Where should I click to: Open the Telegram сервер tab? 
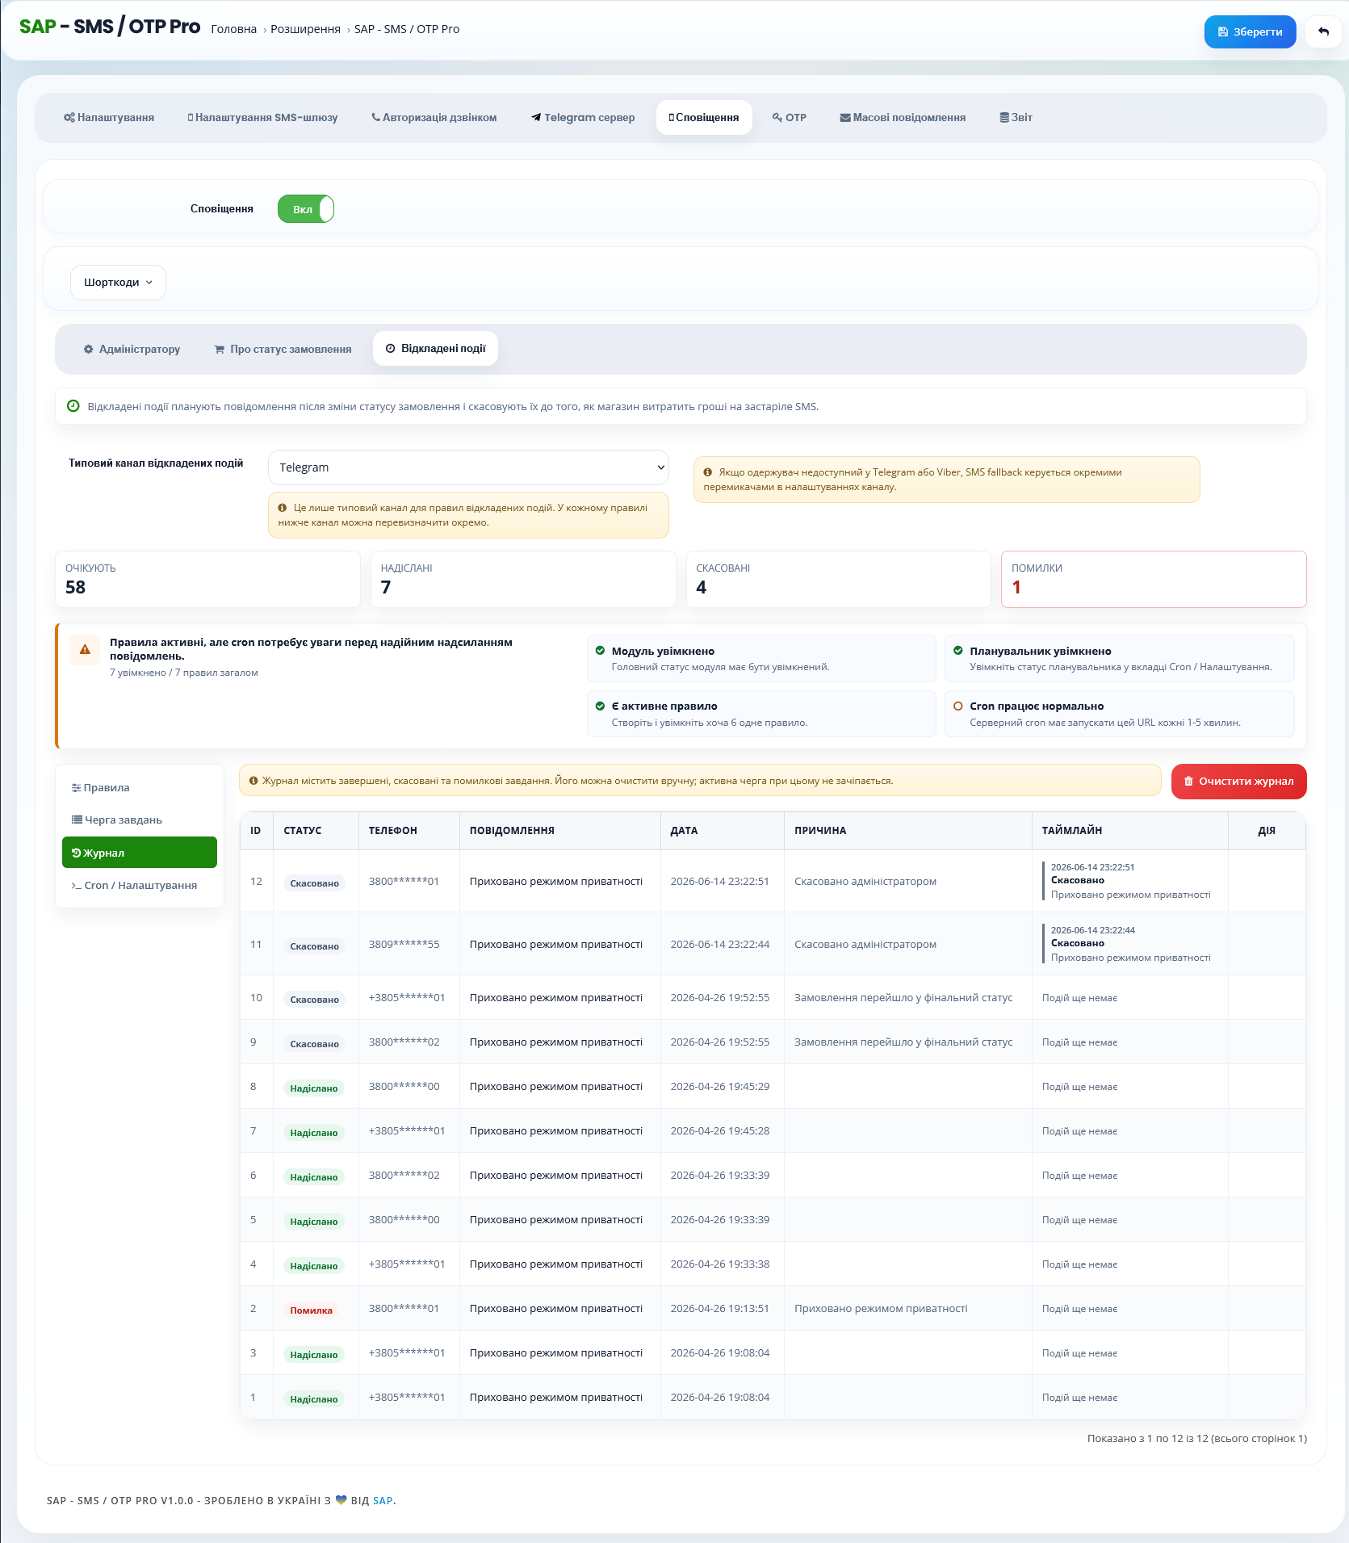[x=583, y=117]
